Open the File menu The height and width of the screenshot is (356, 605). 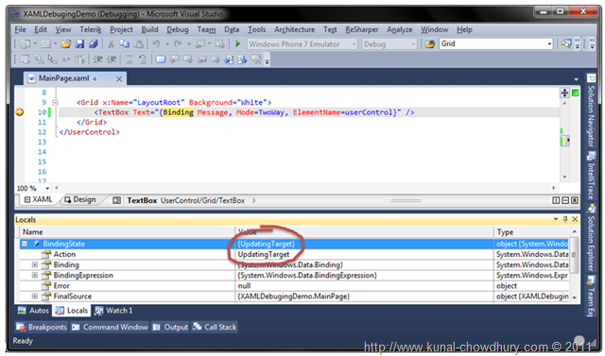click(20, 29)
